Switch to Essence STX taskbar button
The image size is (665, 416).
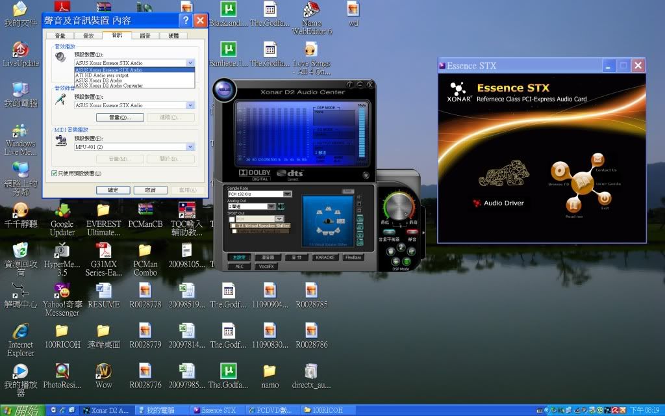pyautogui.click(x=218, y=410)
